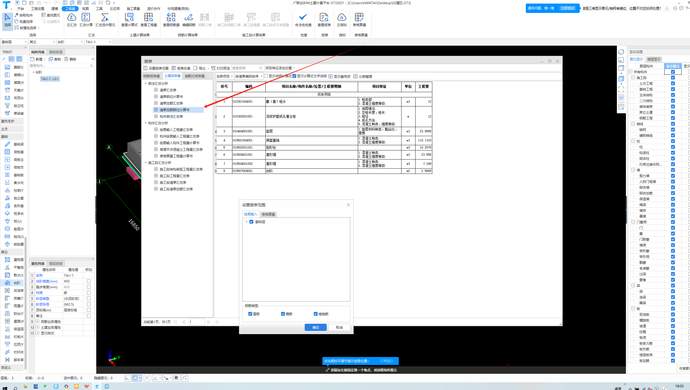
Task: Collapse 施工段汇总分析 tree node
Action: [146, 163]
